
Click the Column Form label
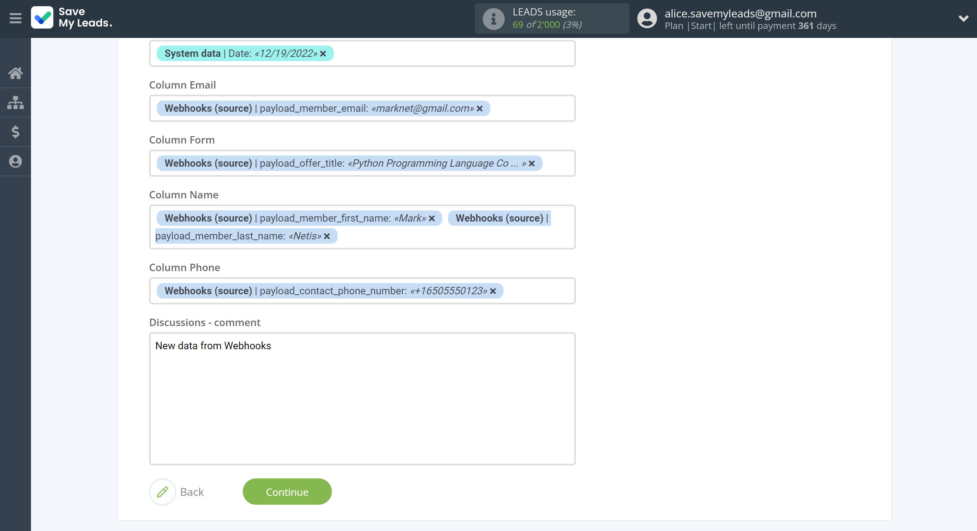pyautogui.click(x=182, y=140)
